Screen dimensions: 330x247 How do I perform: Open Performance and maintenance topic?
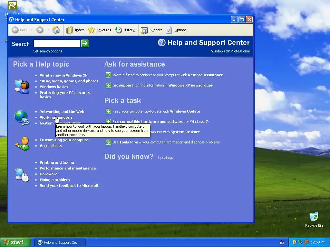pyautogui.click(x=68, y=168)
